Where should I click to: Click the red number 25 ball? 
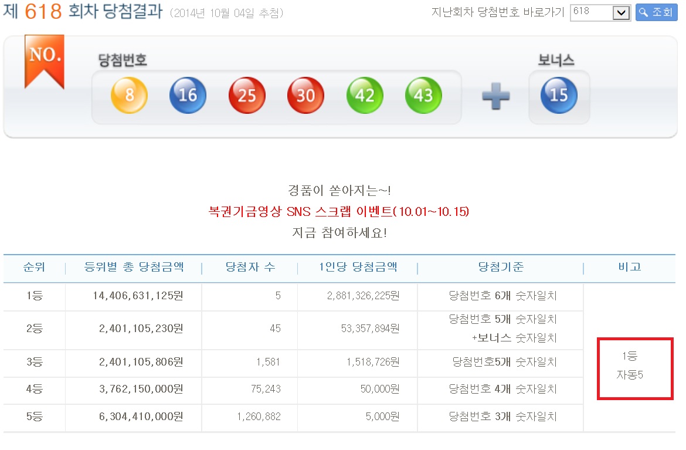(247, 95)
